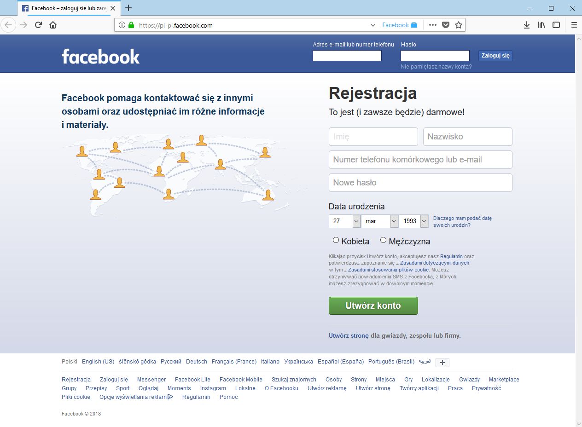Open the Nie pamiętasz nazwy konta link
582x427 pixels.
tap(436, 67)
